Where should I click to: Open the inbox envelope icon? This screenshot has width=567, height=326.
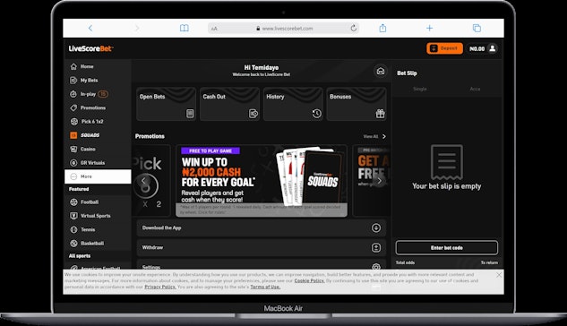(381, 71)
